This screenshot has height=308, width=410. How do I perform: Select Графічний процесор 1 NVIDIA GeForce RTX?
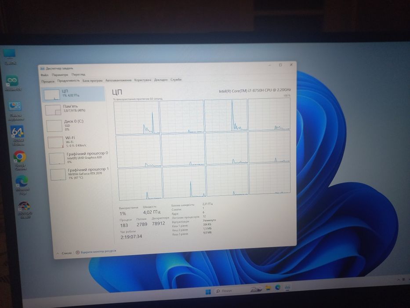click(x=80, y=173)
